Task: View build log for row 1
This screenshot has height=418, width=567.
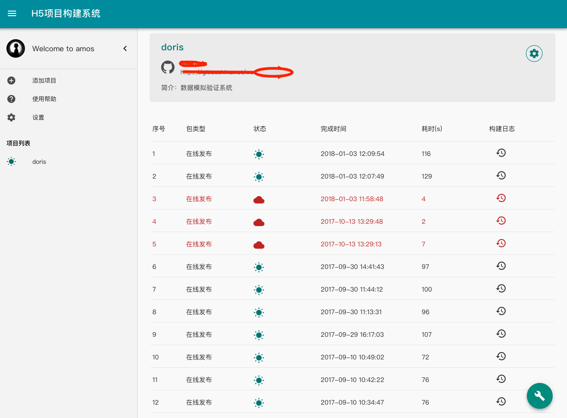Action: (501, 153)
